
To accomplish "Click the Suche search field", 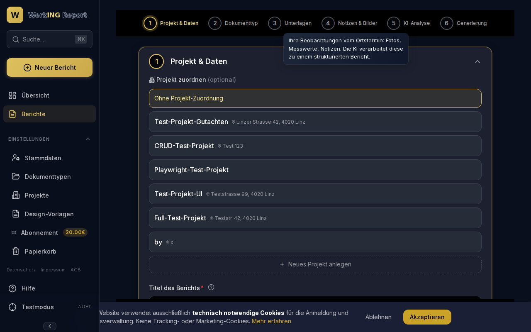I will (49, 39).
